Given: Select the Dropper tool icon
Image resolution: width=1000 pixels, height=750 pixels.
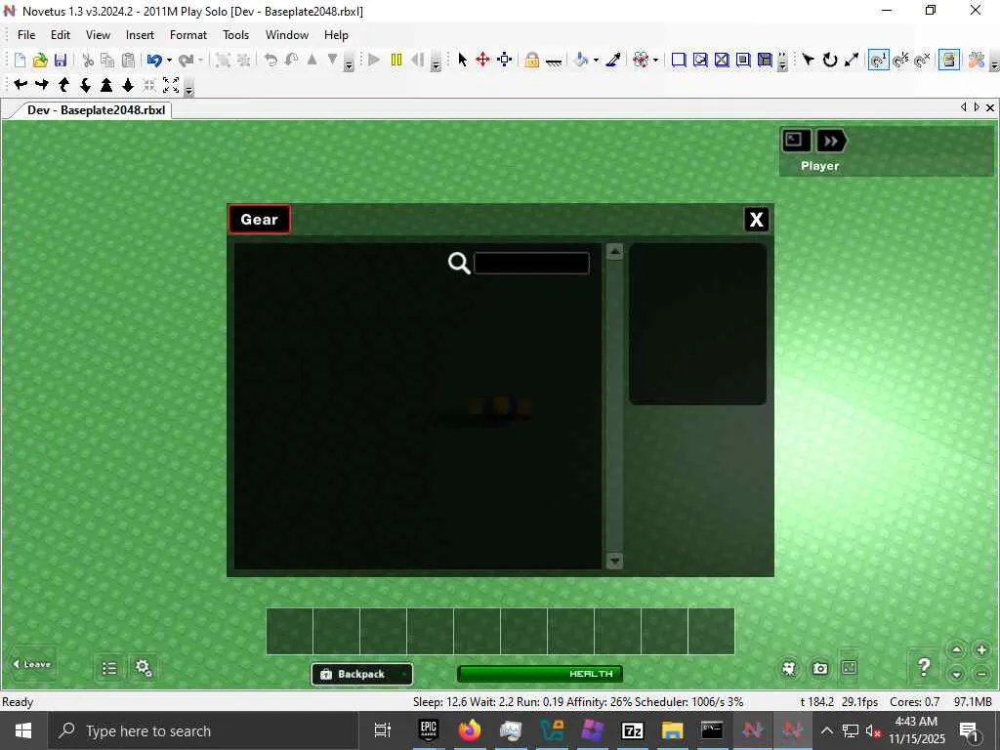Looking at the screenshot, I should pos(613,60).
